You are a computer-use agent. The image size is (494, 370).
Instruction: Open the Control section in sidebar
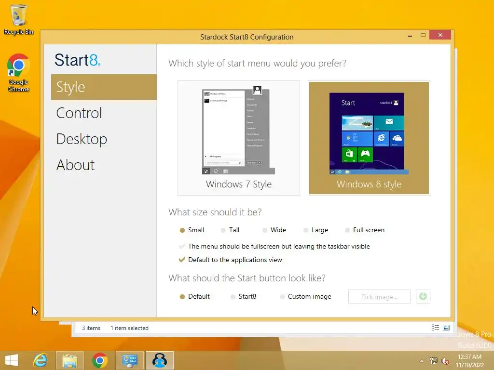(x=79, y=113)
